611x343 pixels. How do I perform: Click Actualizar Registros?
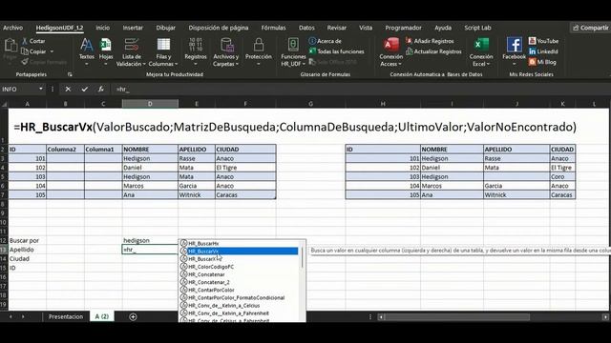click(x=433, y=51)
